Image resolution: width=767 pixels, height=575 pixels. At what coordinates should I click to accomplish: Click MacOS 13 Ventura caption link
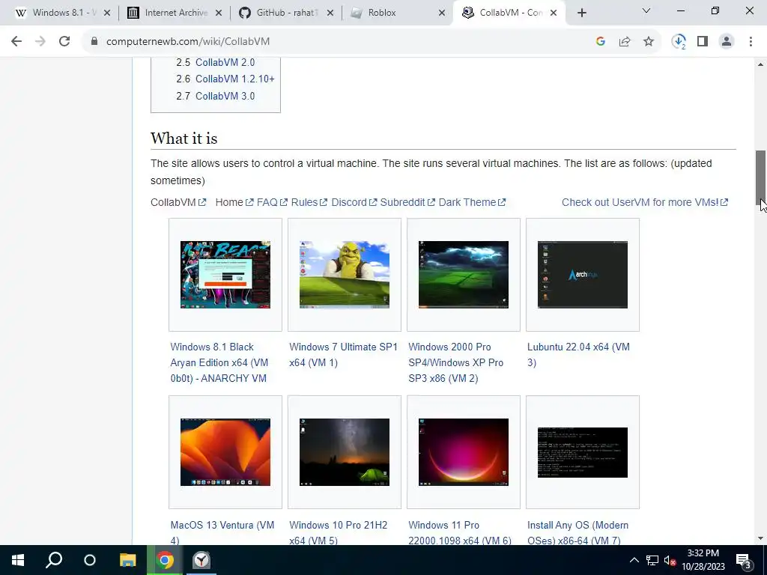(222, 532)
